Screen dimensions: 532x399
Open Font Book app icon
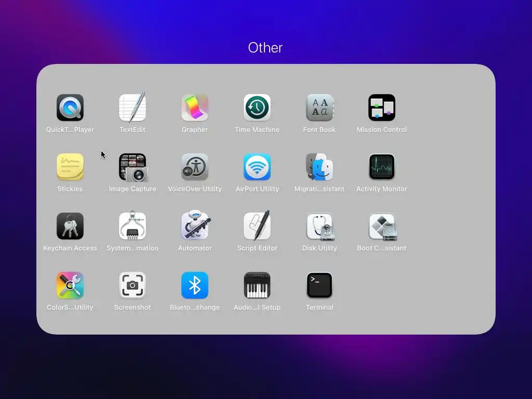pos(320,108)
